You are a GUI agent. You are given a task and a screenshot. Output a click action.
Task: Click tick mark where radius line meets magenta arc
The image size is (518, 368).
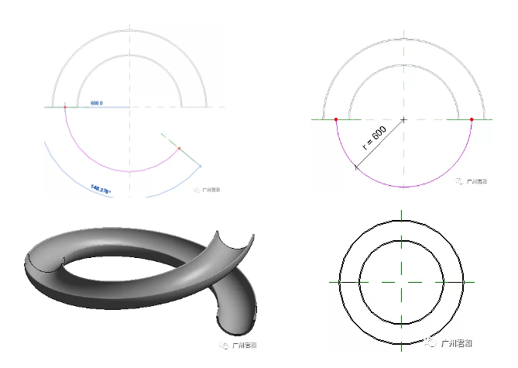click(x=355, y=167)
